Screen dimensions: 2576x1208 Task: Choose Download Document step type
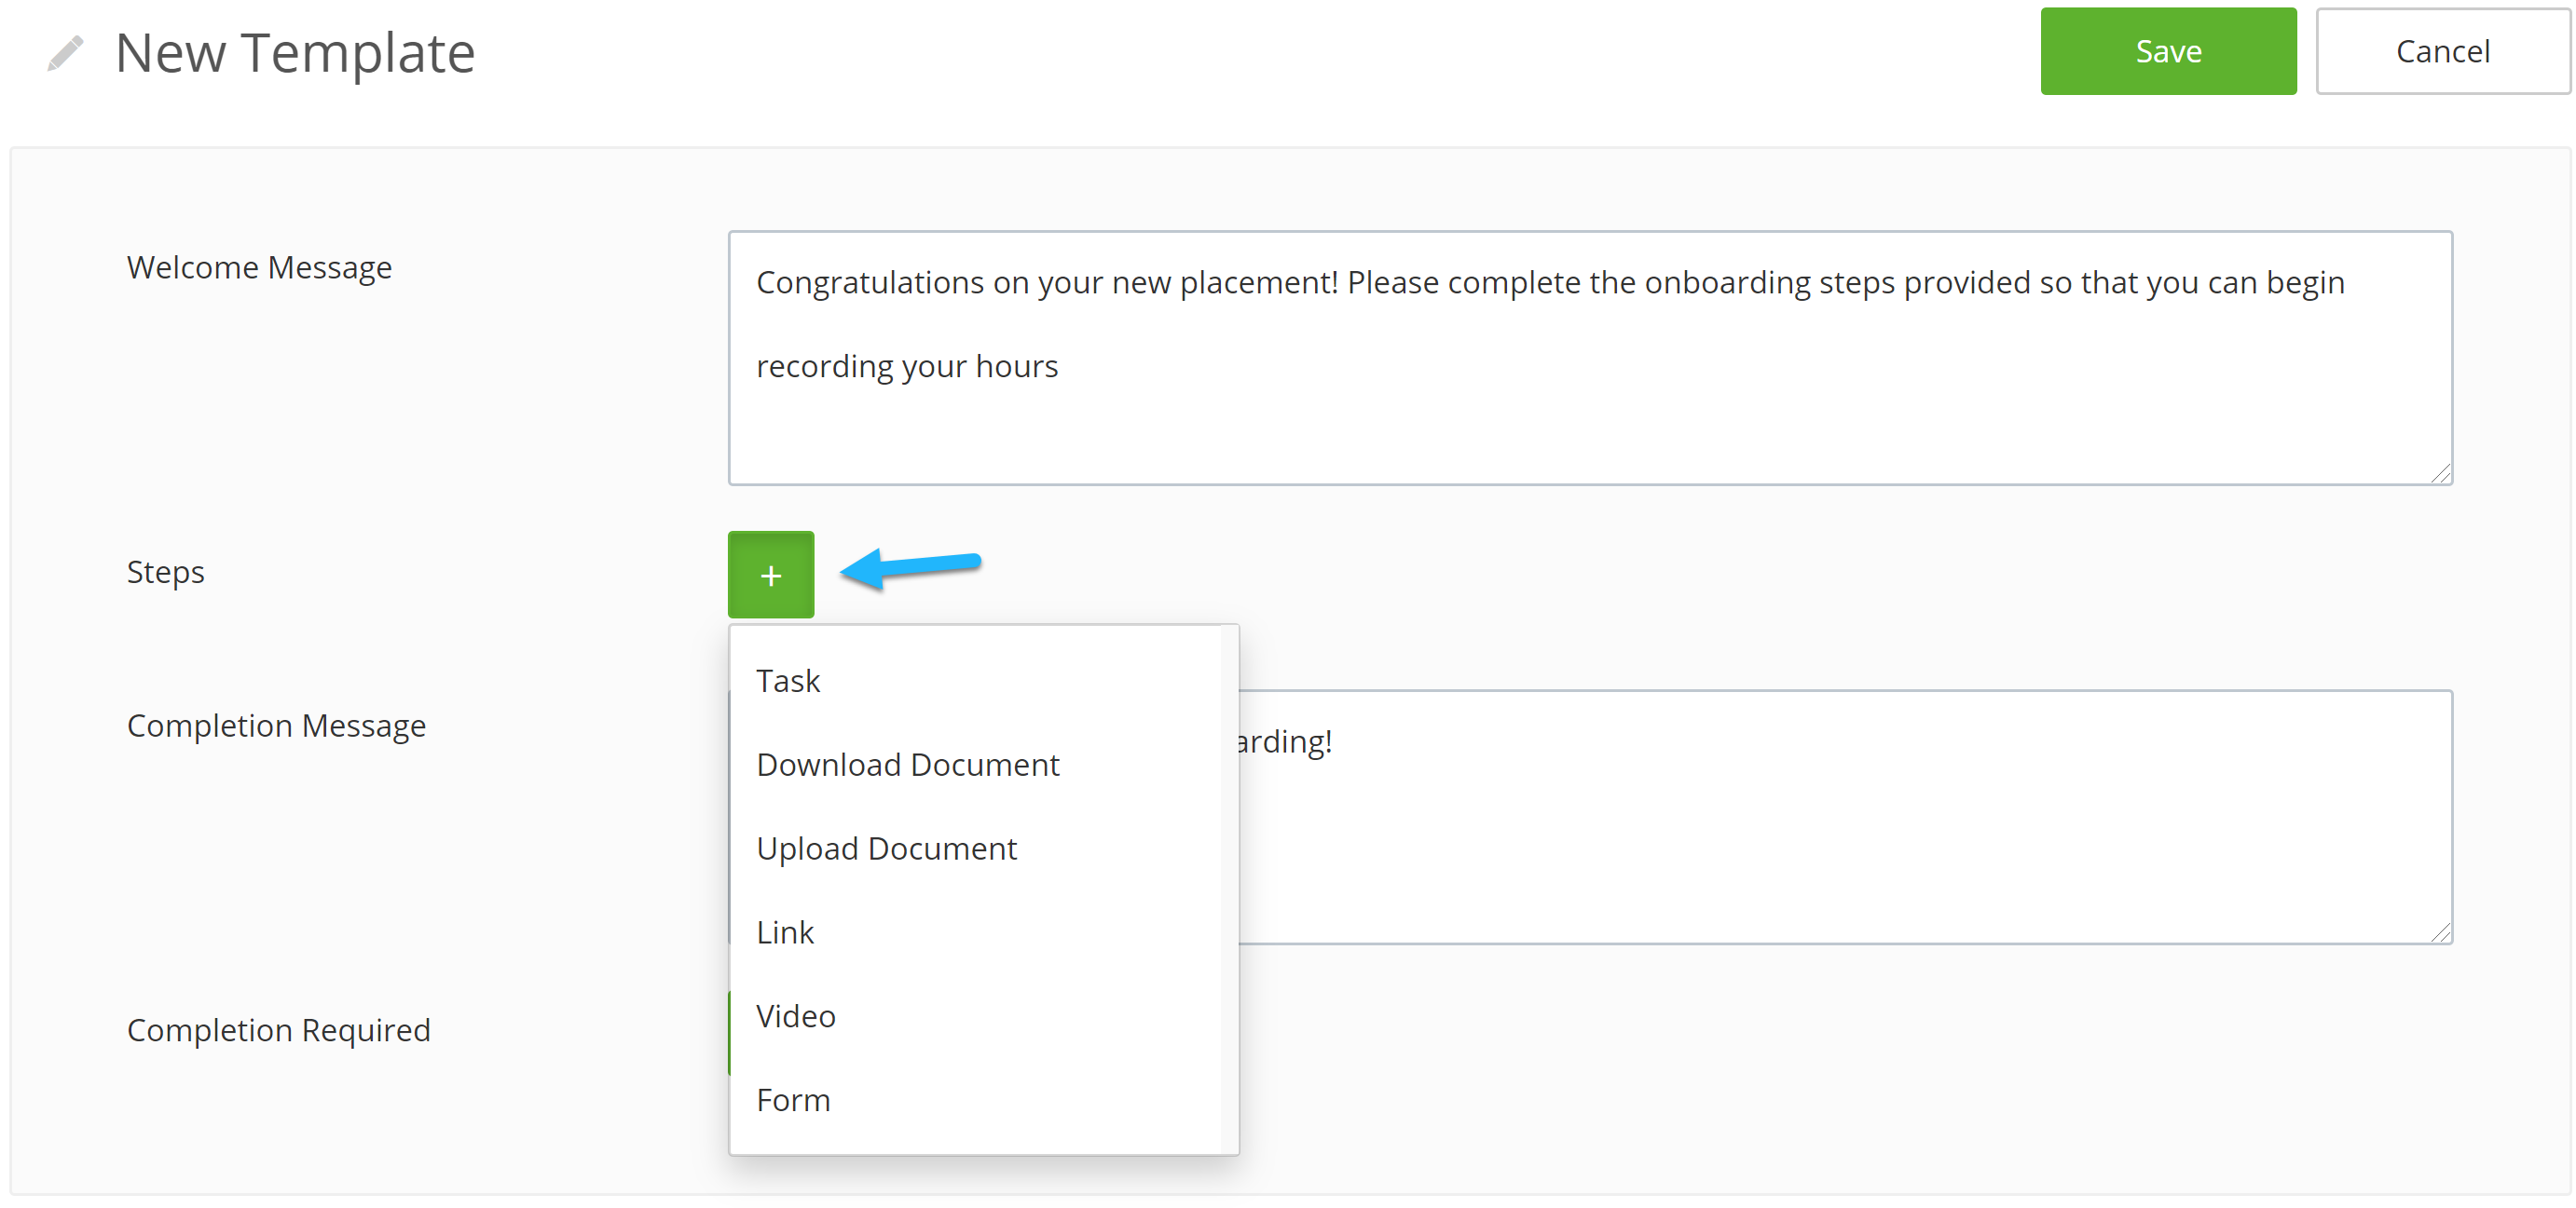point(975,765)
